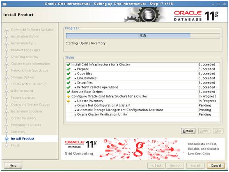Select the 'Update Inventory' status row
This screenshot has height=172, width=229.
[143, 101]
